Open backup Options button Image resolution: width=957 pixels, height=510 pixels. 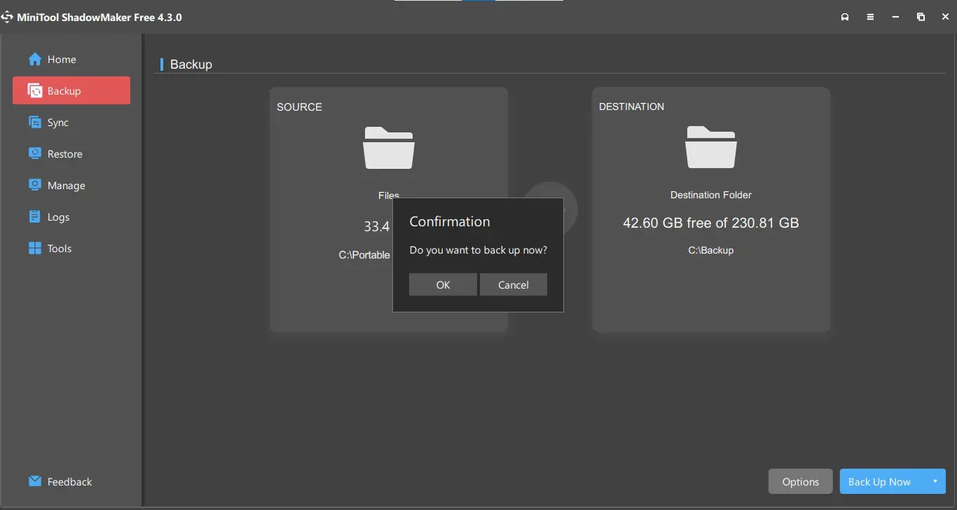(x=800, y=482)
